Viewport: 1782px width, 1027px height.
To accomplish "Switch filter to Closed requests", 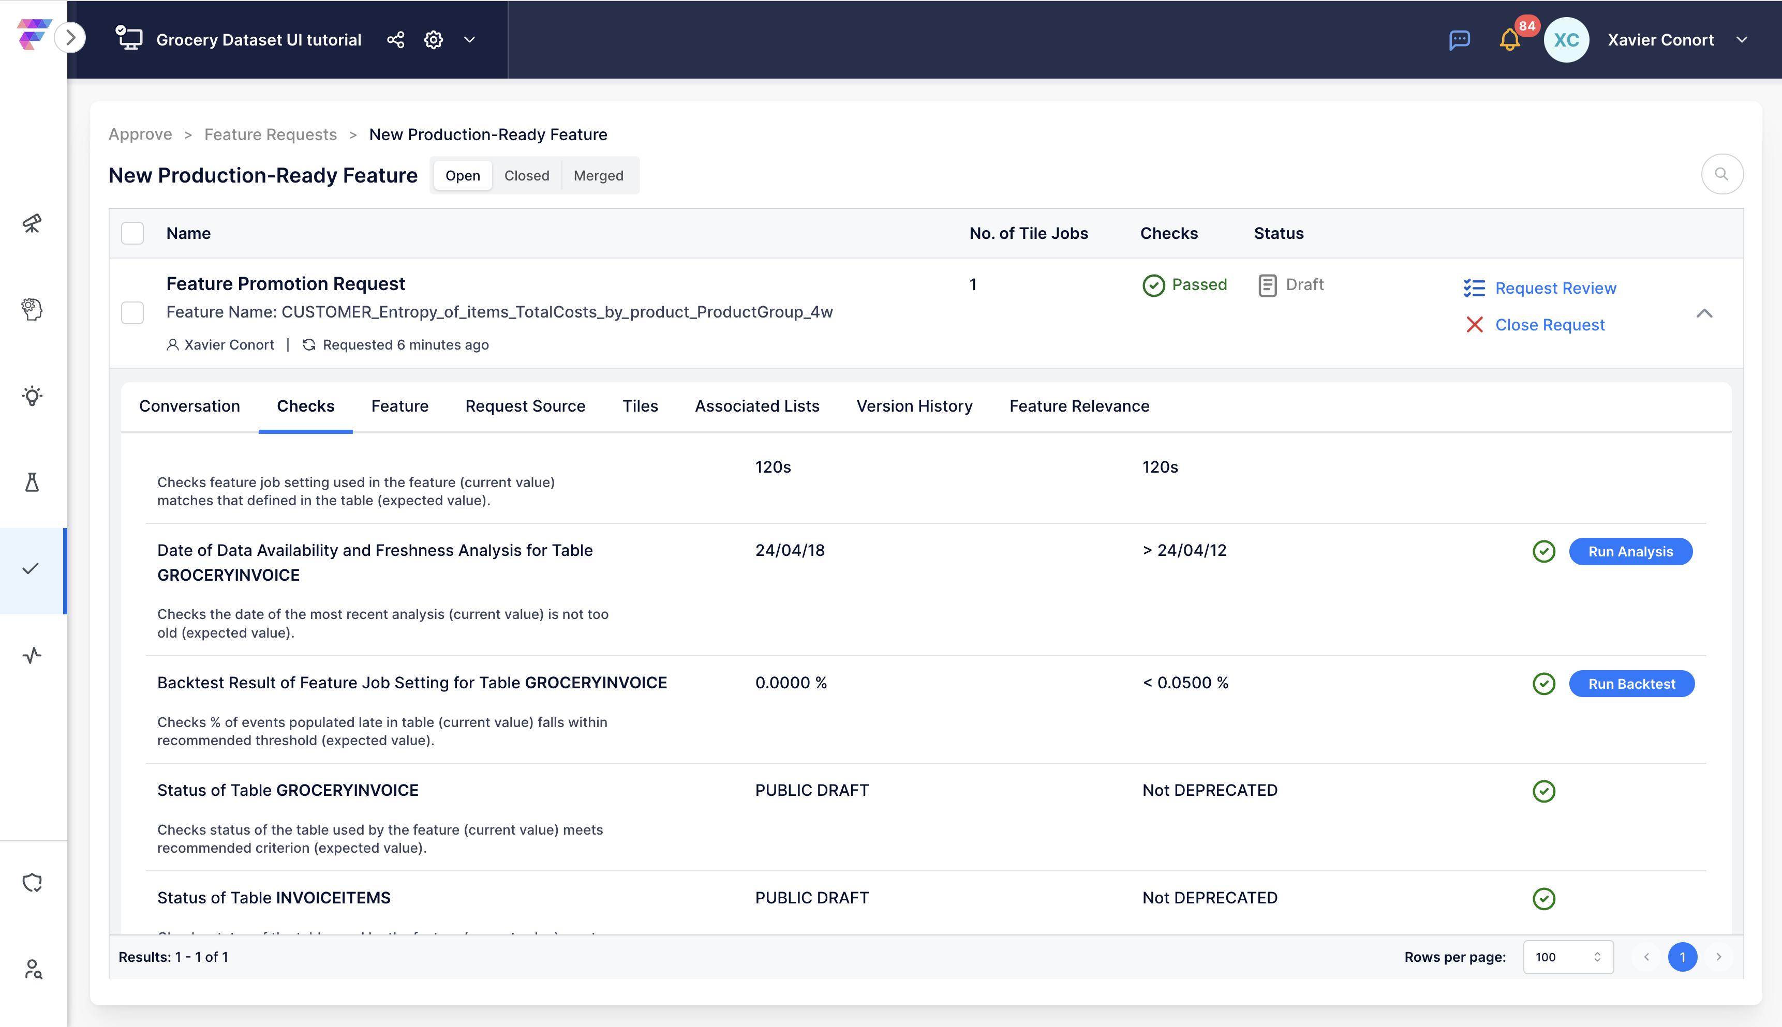I will coord(527,176).
